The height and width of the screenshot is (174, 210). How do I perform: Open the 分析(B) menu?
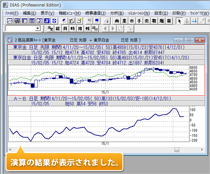[117, 13]
